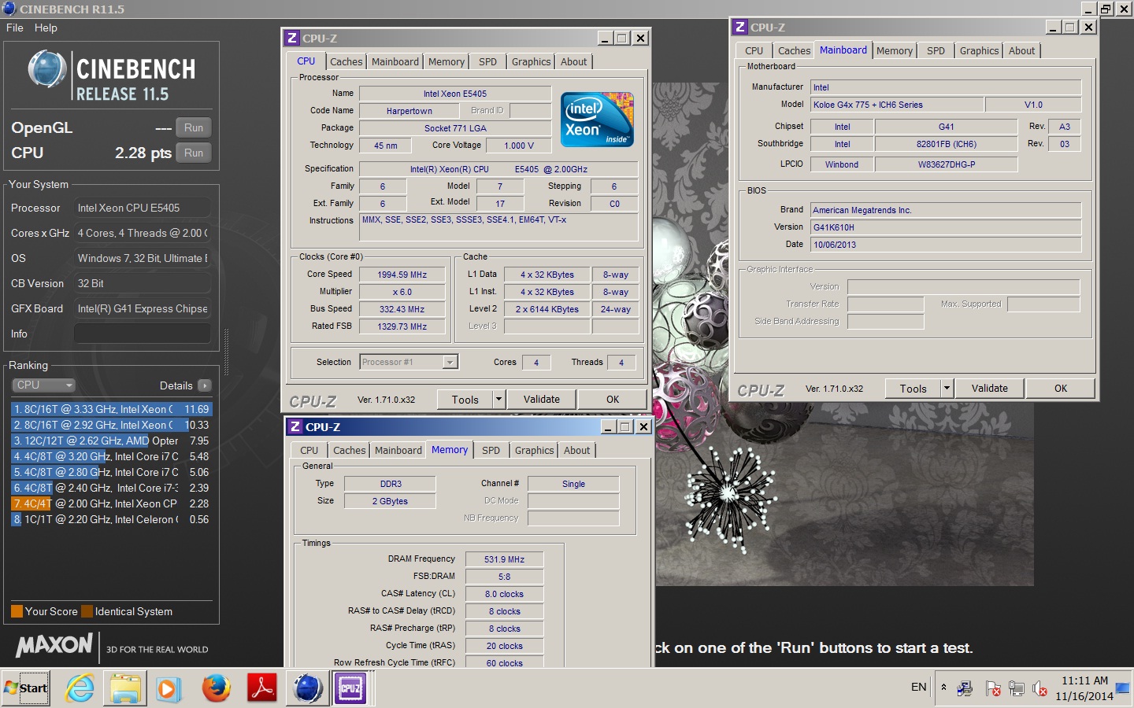Viewport: 1134px width, 708px height.
Task: Run the OpenGL benchmark
Action: pos(194,127)
